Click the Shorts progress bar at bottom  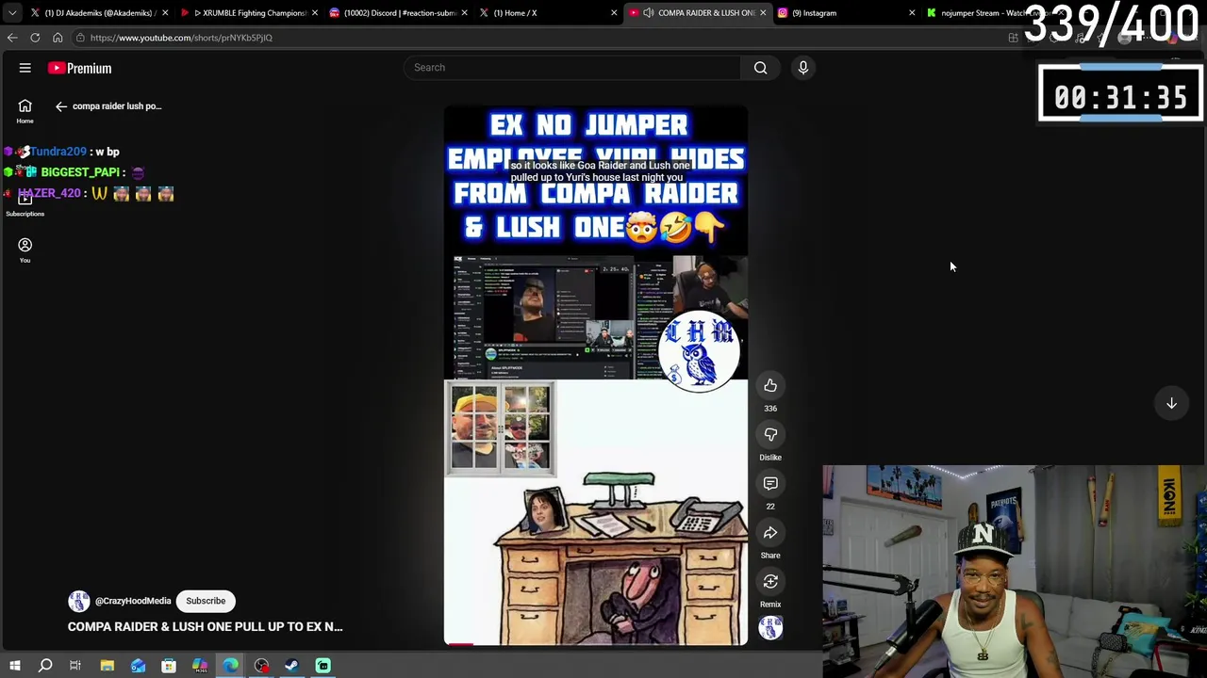(596, 644)
